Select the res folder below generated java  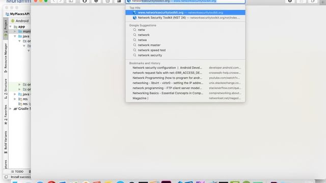[23, 99]
